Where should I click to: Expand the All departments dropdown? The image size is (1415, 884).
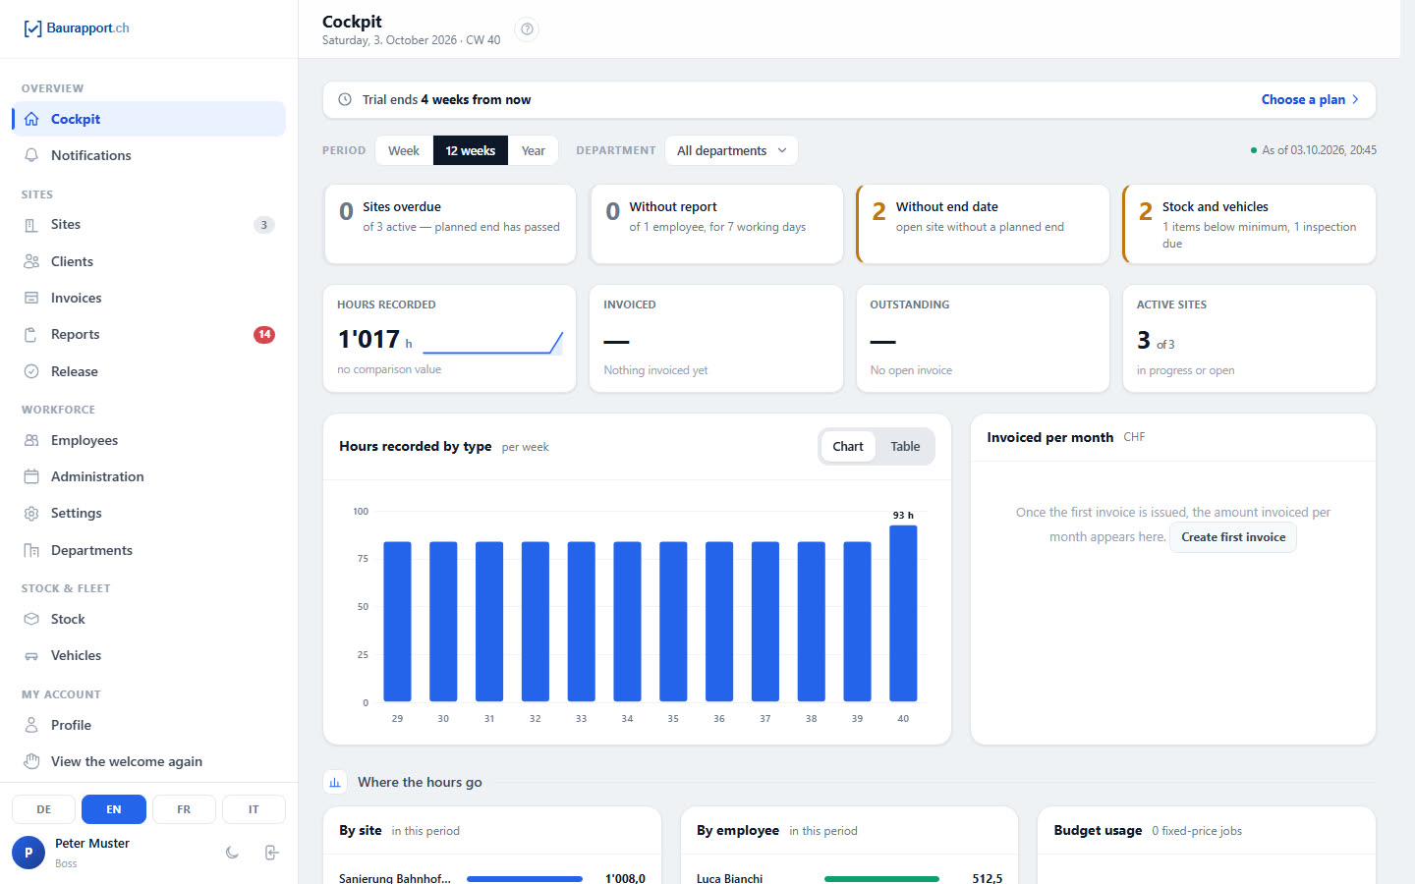tap(731, 150)
